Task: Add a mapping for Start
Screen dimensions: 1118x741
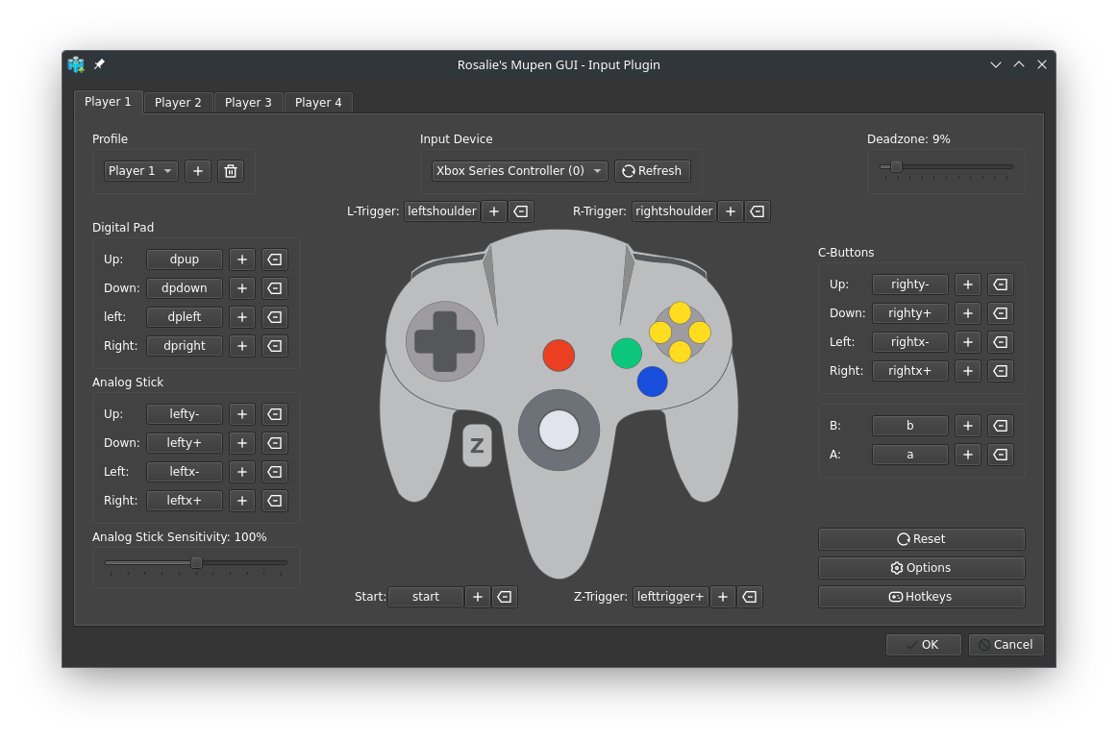Action: click(x=477, y=597)
